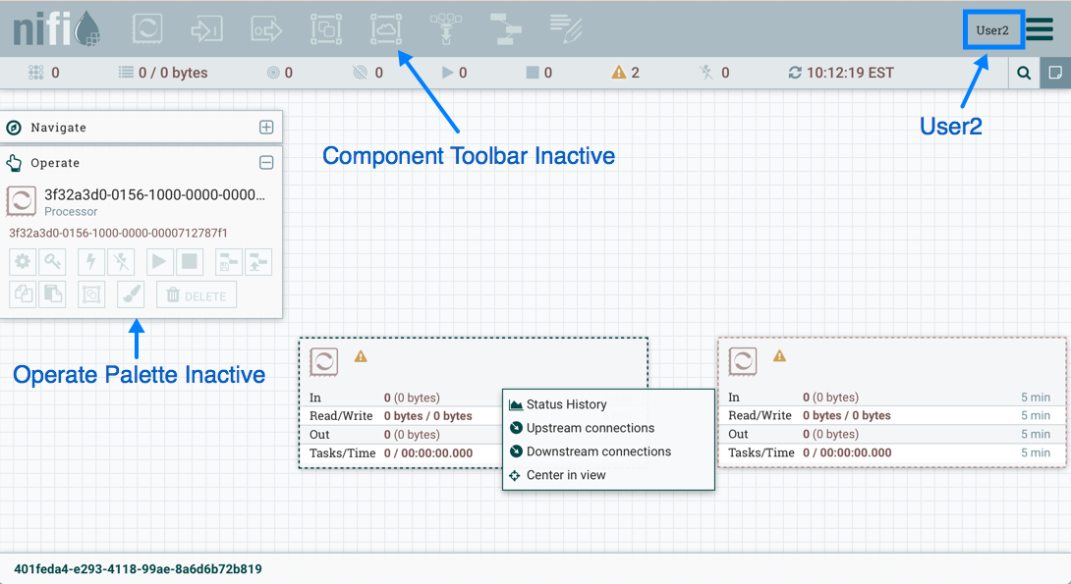Select the Output Port toolbar icon
Image resolution: width=1071 pixels, height=584 pixels.
click(266, 28)
